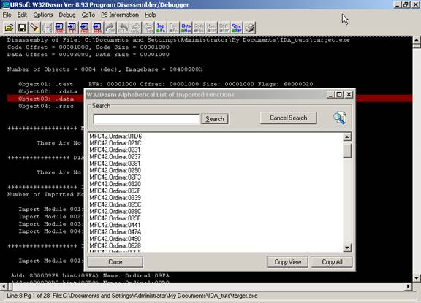Click the Dialog References toolbar icon
Image resolution: width=421 pixels, height=303 pixels.
[x=224, y=28]
